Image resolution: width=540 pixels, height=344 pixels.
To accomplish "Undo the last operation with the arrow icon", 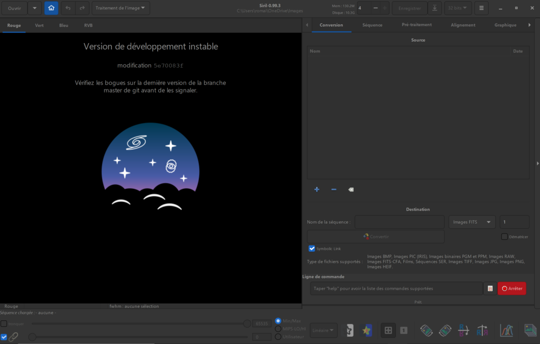I will [x=68, y=8].
